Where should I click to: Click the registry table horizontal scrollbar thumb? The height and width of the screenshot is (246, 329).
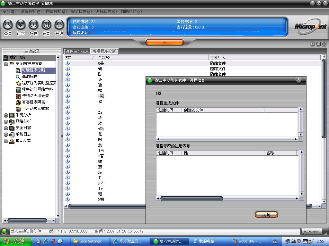click(191, 198)
